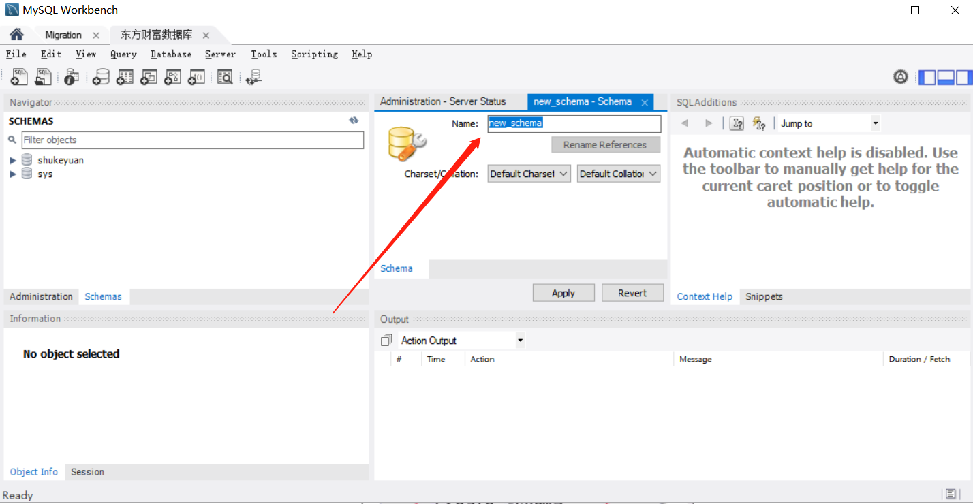This screenshot has width=973, height=504.
Task: Click the Filter objects search field
Action: pos(193,140)
